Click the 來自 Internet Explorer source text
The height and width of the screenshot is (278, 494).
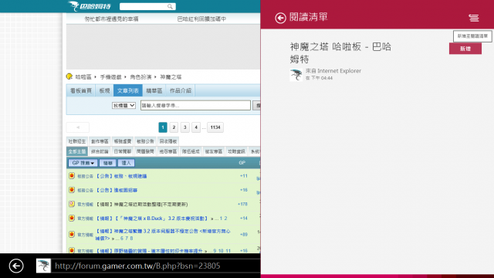pos(333,71)
